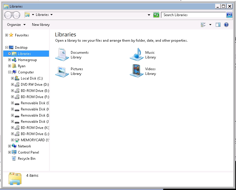Image resolution: width=236 pixels, height=190 pixels.
Task: Open the address bar history dropdown
Action: click(x=149, y=15)
